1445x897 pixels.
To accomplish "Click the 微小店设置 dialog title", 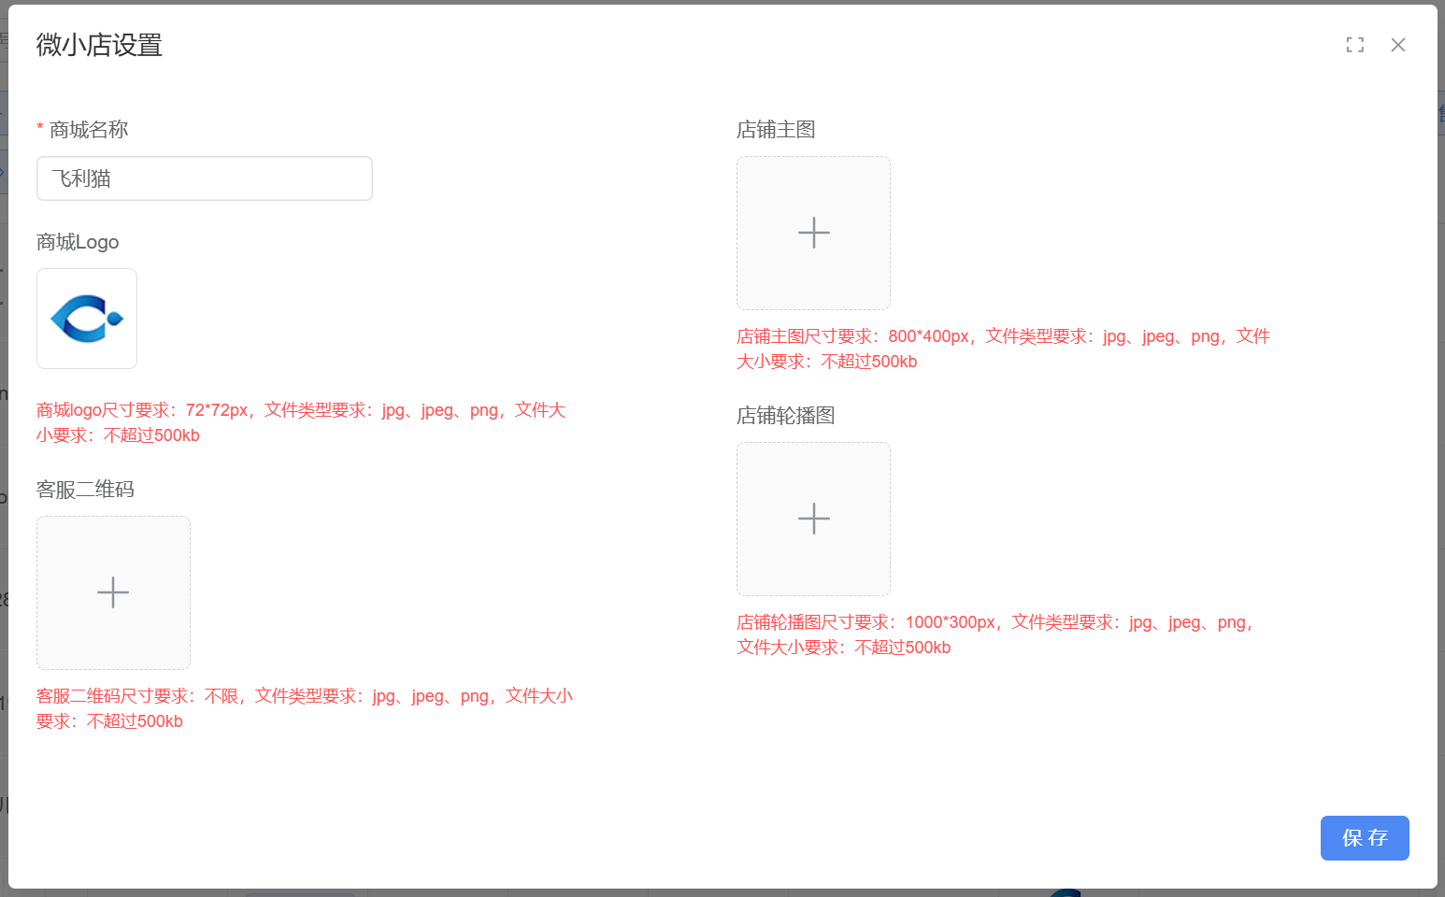I will point(99,45).
